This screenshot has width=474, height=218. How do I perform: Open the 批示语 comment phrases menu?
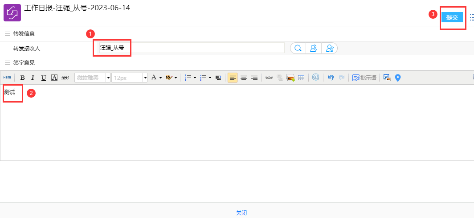click(x=364, y=78)
